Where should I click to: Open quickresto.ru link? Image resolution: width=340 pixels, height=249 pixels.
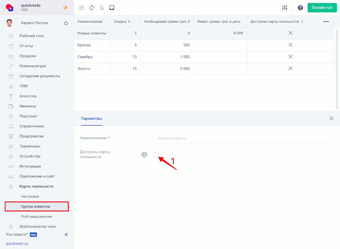point(17,243)
